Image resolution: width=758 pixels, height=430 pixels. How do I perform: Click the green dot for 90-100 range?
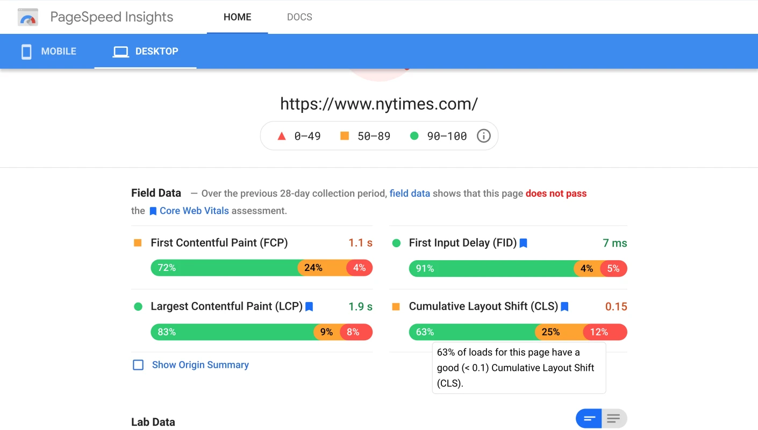tap(414, 135)
